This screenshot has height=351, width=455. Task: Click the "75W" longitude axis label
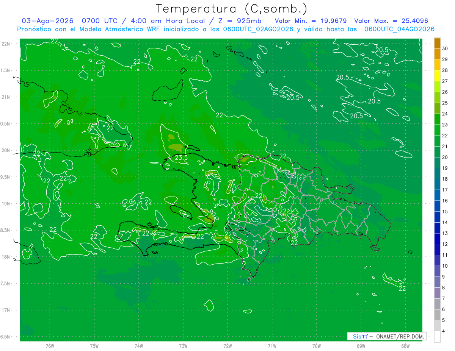tap(94, 346)
